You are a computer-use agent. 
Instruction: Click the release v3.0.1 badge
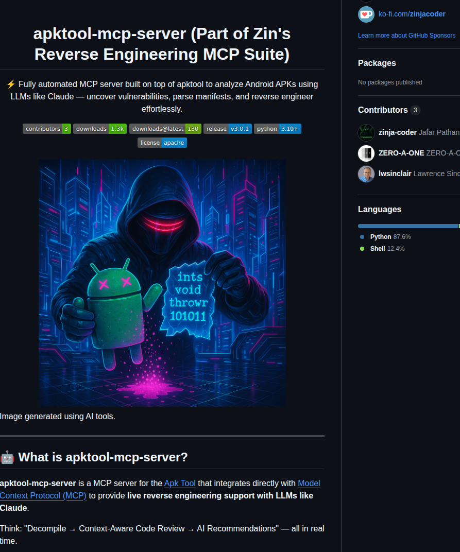tap(228, 129)
